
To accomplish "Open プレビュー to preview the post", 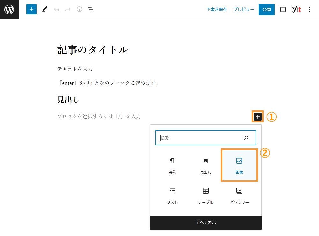I will coord(243,9).
